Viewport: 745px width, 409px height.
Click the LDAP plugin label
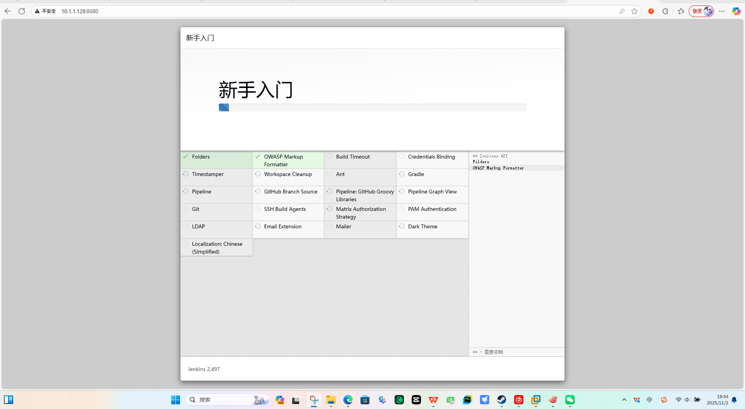(x=198, y=226)
